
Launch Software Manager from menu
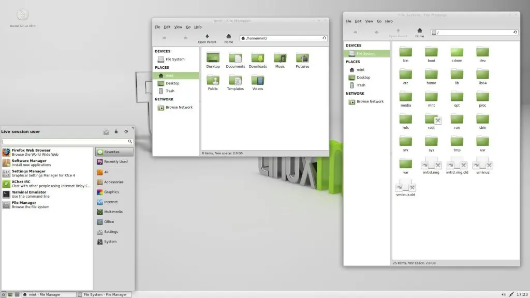point(47,163)
